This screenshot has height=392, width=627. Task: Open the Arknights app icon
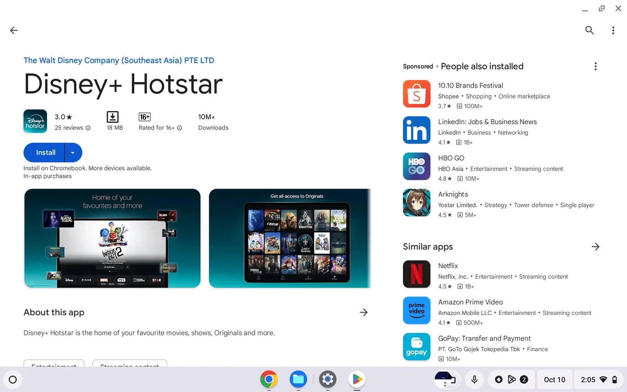pyautogui.click(x=417, y=202)
